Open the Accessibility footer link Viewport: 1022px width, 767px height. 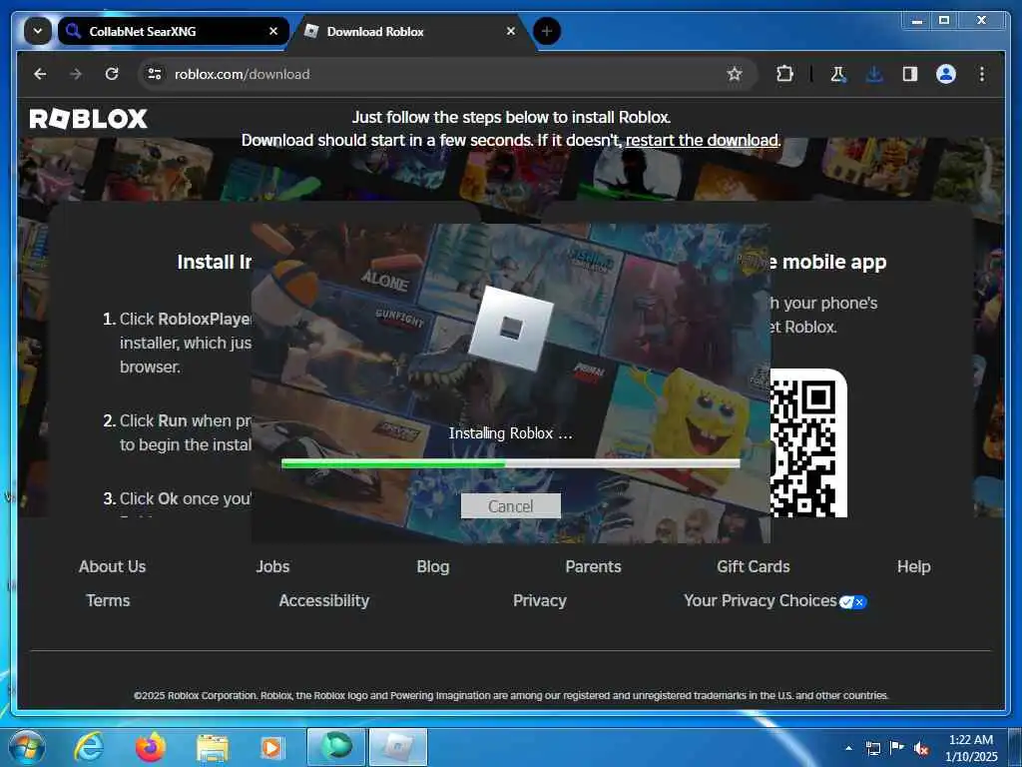click(x=324, y=600)
